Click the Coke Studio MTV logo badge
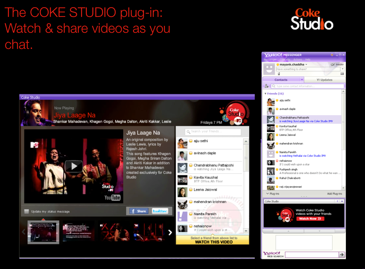Viewport: 365px width, 269px height. (235, 113)
